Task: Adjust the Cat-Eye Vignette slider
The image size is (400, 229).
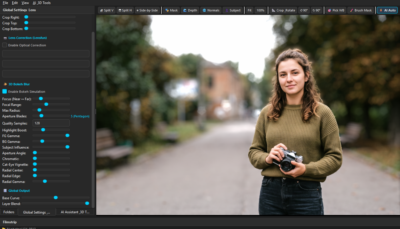Action: pos(51,164)
